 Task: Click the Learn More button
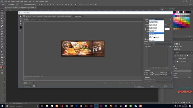point(78,16)
